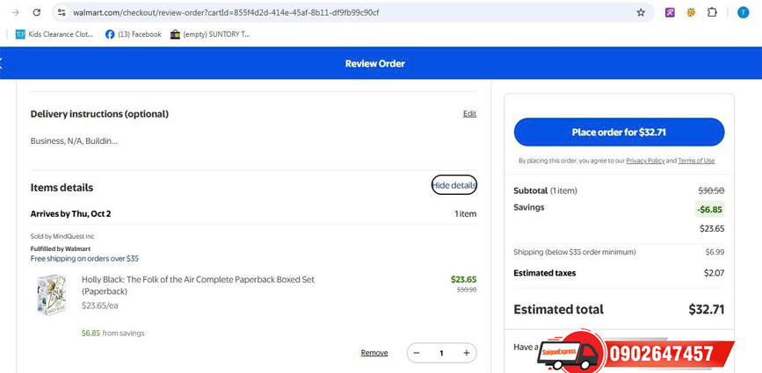Remove the Holly Black boxed set
The image size is (762, 373).
pyautogui.click(x=374, y=353)
